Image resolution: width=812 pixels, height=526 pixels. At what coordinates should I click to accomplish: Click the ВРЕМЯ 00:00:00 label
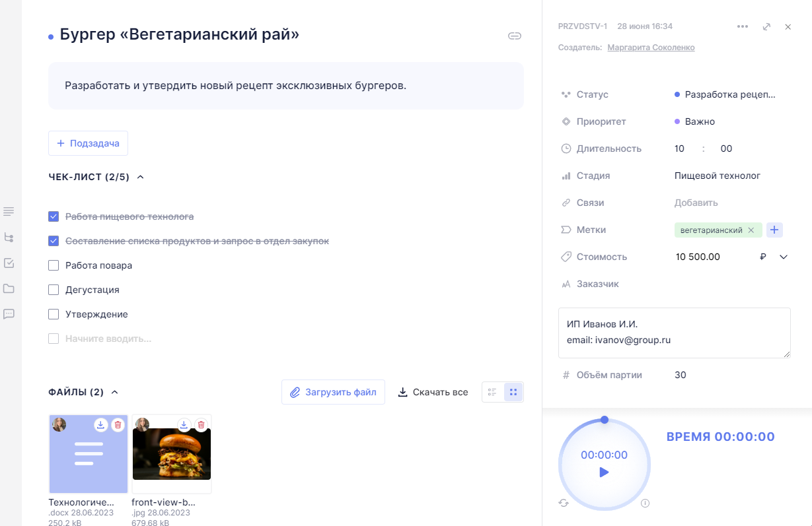720,437
